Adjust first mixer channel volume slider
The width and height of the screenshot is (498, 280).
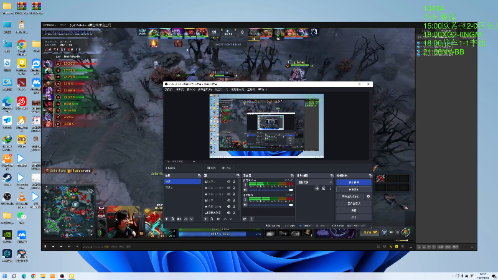tap(271, 190)
